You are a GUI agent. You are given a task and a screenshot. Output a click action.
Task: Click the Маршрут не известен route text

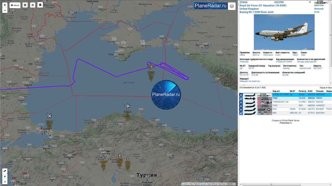point(250,81)
